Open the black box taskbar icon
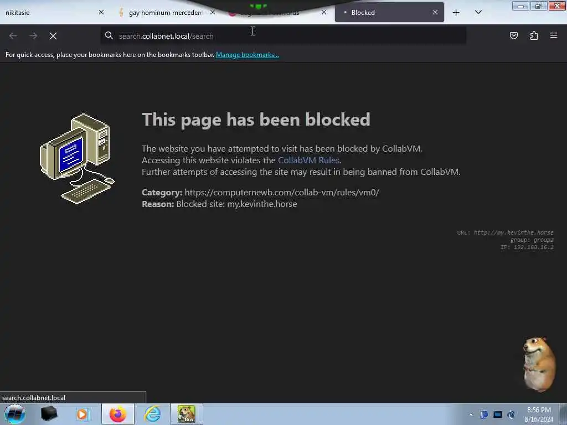The width and height of the screenshot is (567, 425). 49,414
